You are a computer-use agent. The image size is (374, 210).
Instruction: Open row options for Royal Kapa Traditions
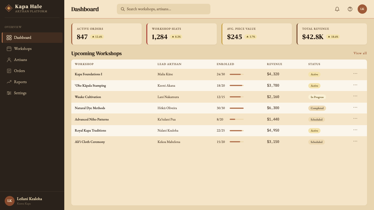[x=355, y=130]
